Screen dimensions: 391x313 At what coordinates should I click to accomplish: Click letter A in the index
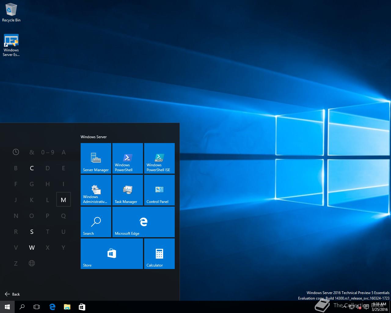coord(64,152)
